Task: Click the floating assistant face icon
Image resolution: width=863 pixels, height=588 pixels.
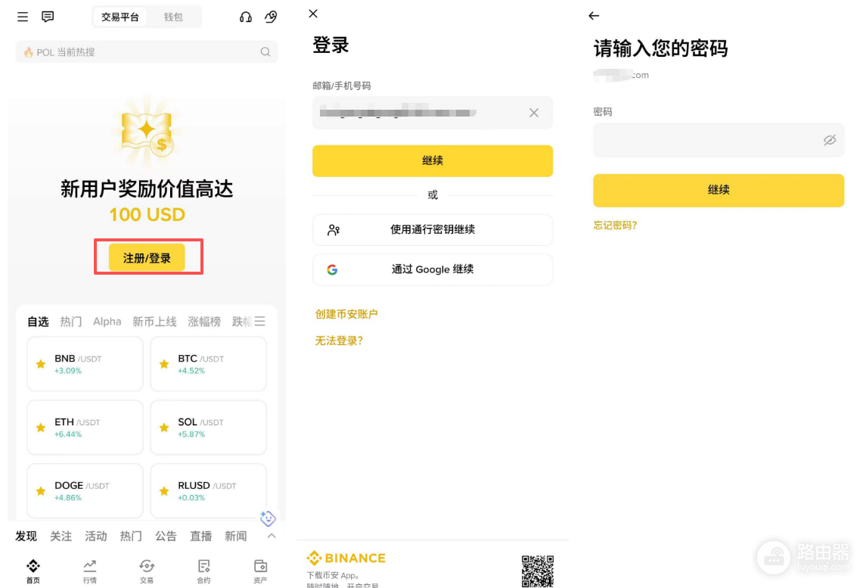Action: click(268, 518)
